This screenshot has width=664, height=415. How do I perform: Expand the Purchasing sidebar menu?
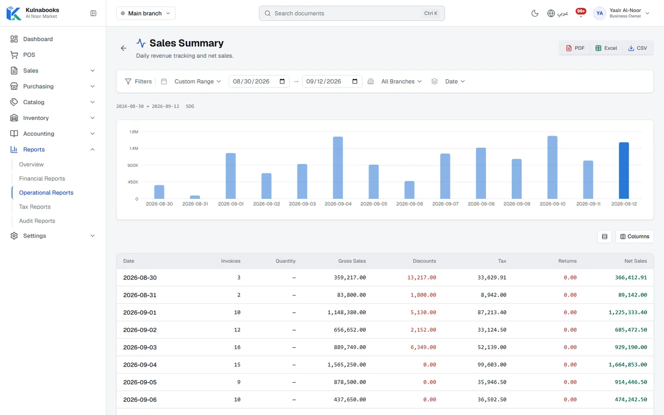[53, 86]
